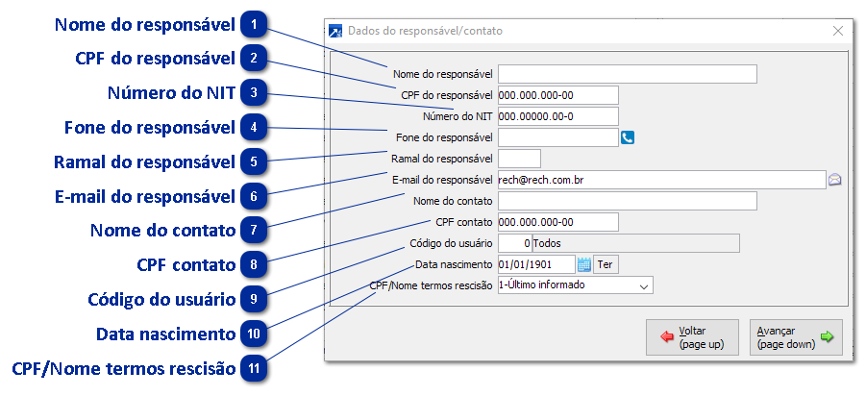Select the Número do NIT field
Screen dimensions: 866x396
pos(557,116)
